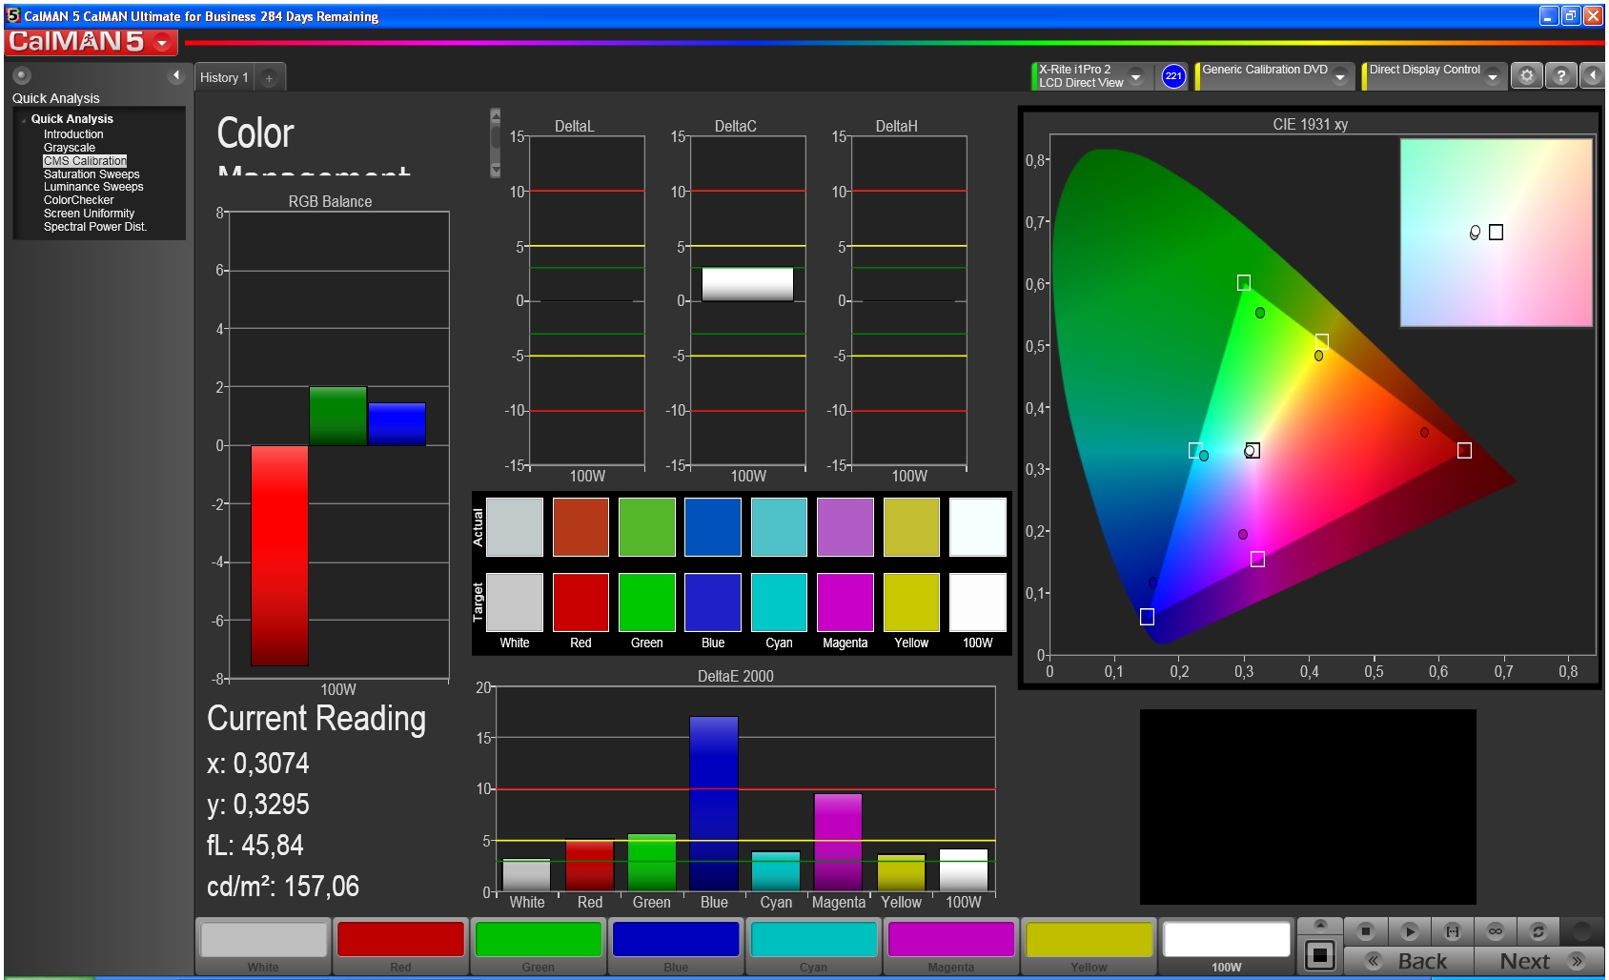Collapse the right side panel arrow
Image resolution: width=1609 pixels, height=980 pixels.
1593,75
